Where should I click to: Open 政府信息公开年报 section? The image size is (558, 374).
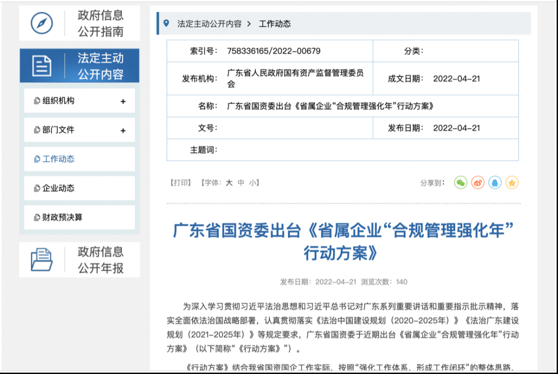tap(80, 260)
